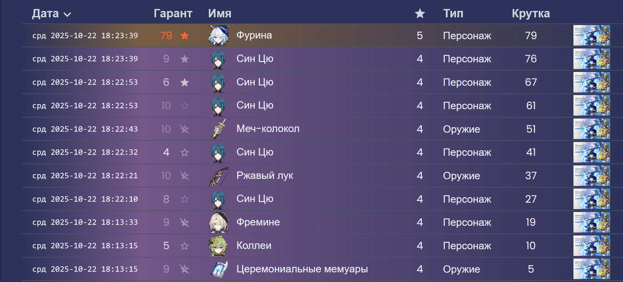
Task: Click the Collei character portrait
Action: 219,246
